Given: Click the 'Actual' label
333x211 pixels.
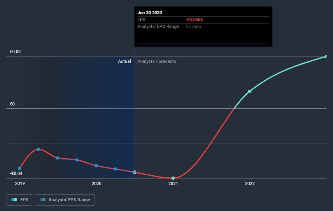Looking at the screenshot, I should (x=125, y=61).
